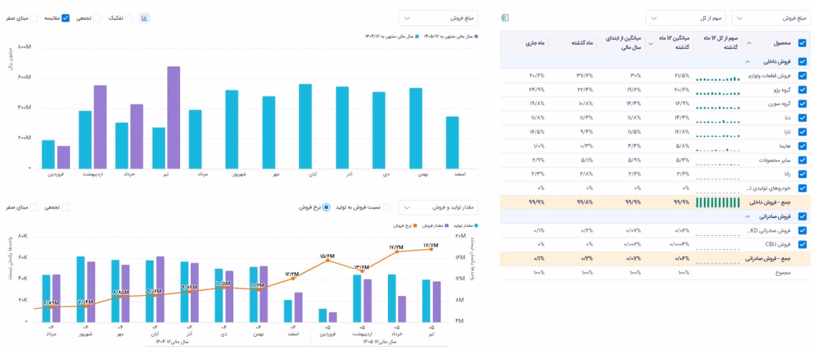Open the مبلغ فروش dropdown above bar chart
The image size is (814, 347).
coord(438,18)
